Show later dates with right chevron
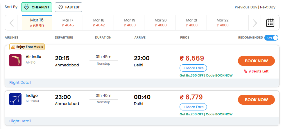 coord(255,23)
